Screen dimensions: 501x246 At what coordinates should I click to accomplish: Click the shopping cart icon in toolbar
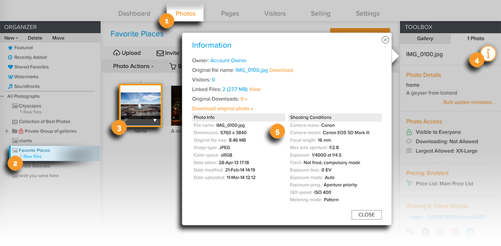click(x=173, y=66)
